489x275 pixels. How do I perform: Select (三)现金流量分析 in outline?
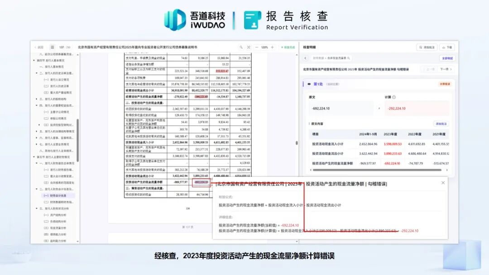point(55,228)
